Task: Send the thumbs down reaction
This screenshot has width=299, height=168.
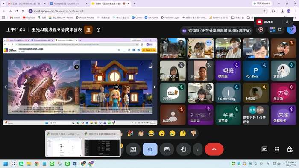Action: coord(193,133)
